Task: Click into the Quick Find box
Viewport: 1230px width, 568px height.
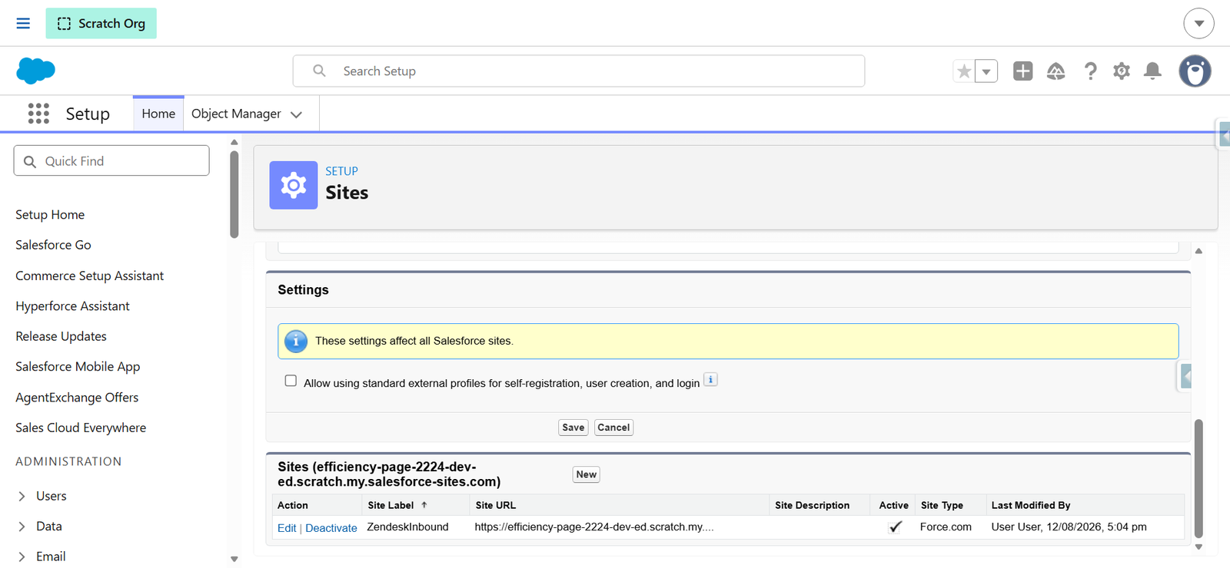Action: click(x=111, y=160)
